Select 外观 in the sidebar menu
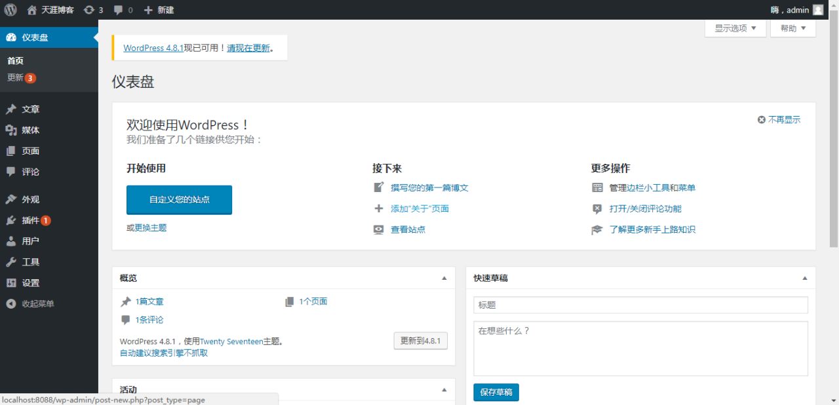Viewport: 839px width, 405px height. (x=30, y=199)
